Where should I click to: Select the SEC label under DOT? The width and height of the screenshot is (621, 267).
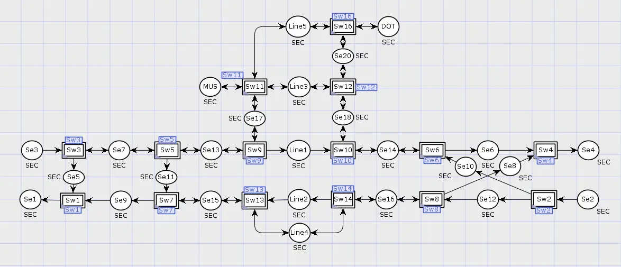pos(388,42)
